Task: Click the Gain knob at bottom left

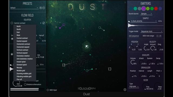Action: coord(16,83)
